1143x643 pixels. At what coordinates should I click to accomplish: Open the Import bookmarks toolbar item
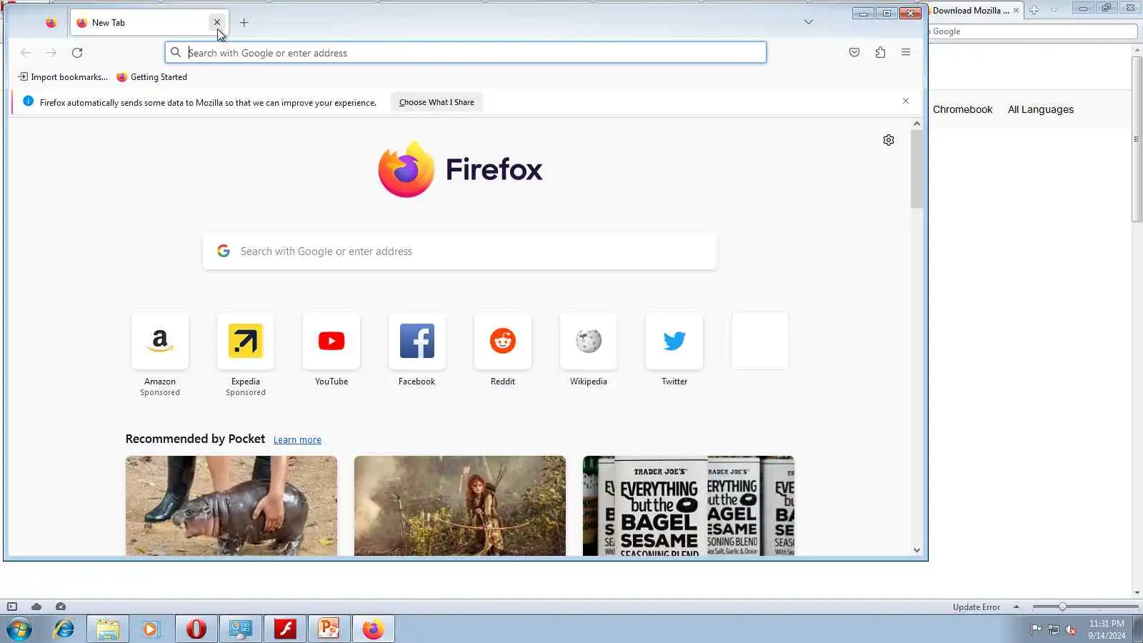(x=63, y=77)
